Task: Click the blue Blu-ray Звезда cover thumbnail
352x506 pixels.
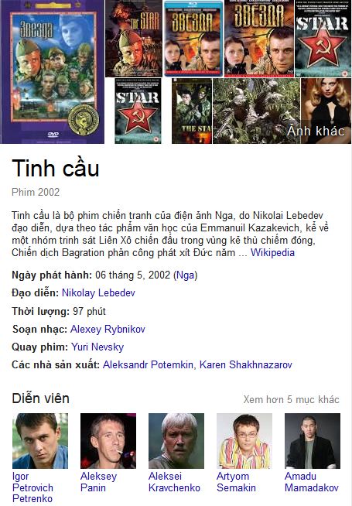Action: [193, 39]
